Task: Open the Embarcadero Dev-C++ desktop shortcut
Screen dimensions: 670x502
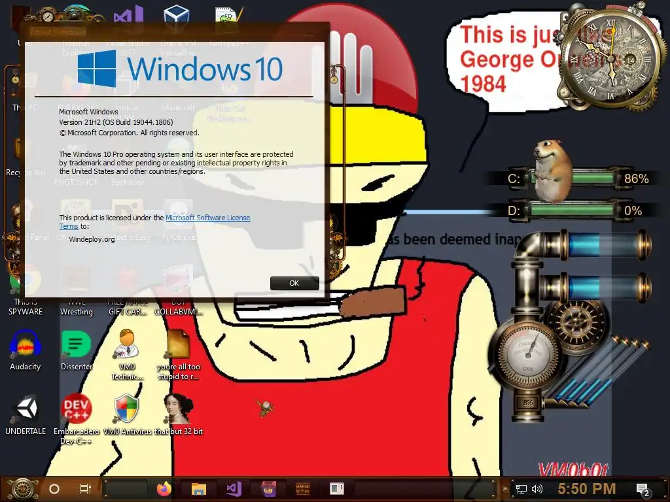Action: coord(76,418)
